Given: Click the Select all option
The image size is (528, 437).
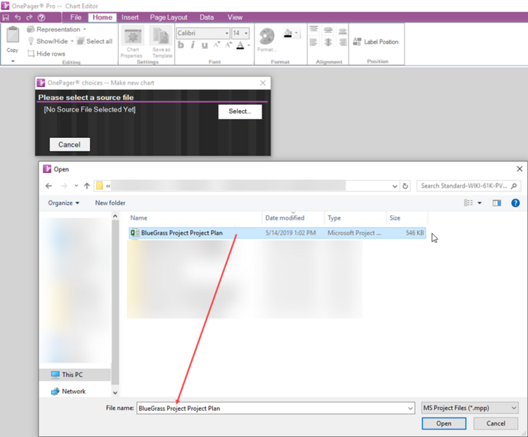Looking at the screenshot, I should point(95,41).
